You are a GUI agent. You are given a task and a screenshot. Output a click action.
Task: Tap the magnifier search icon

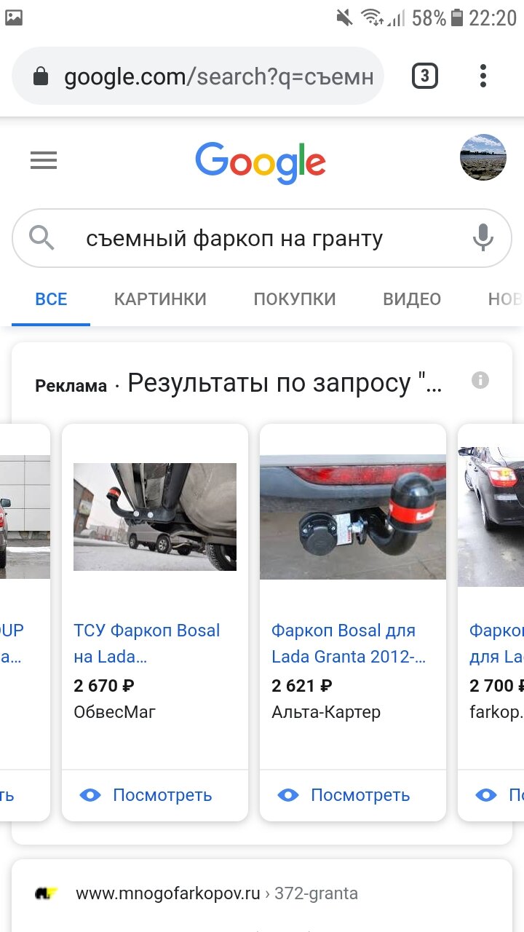tap(41, 238)
